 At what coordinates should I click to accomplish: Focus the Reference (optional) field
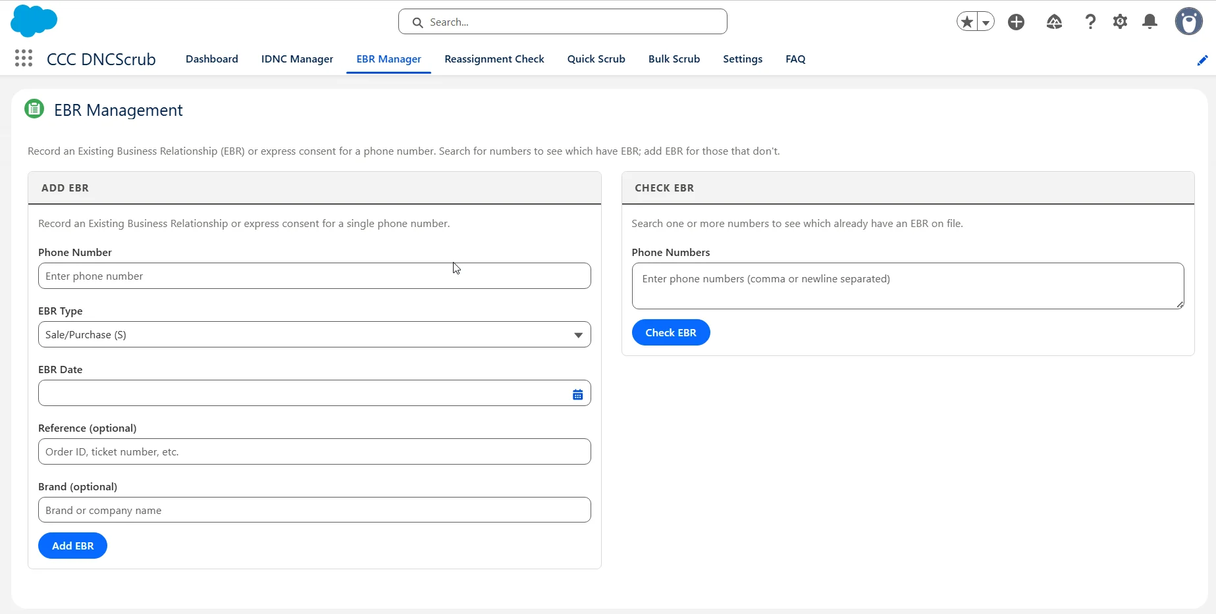click(x=315, y=451)
